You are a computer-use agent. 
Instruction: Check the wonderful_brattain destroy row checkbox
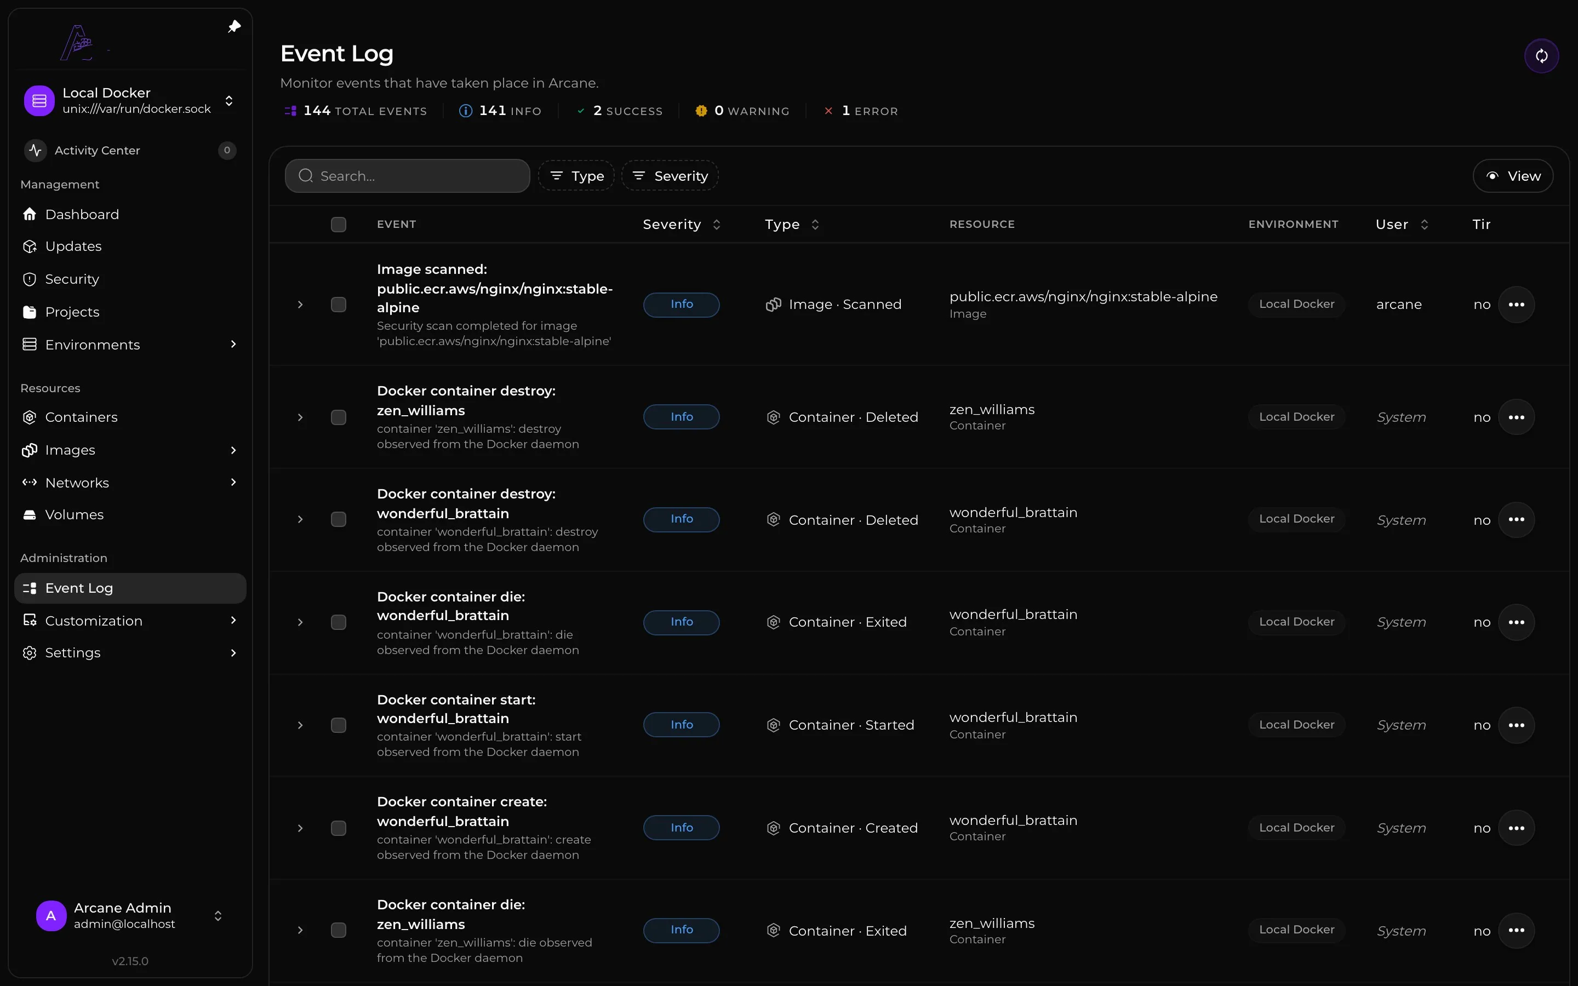tap(339, 520)
